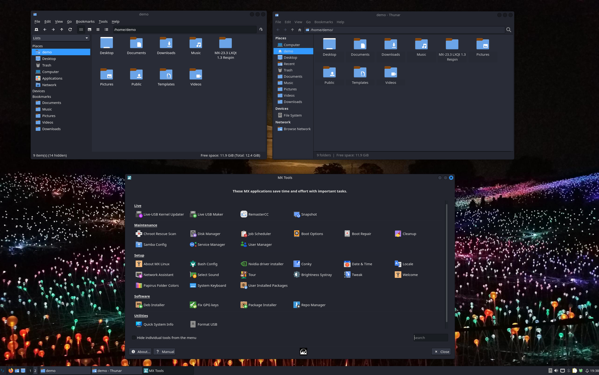Click the search field in MX Tools
This screenshot has width=599, height=375.
[x=431, y=337]
